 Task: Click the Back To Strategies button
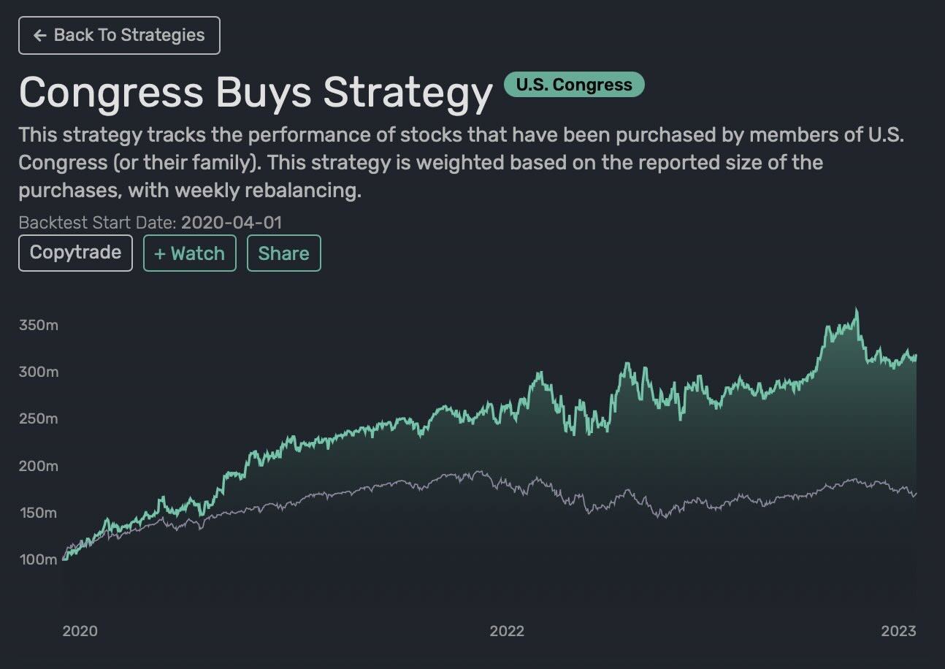(x=119, y=35)
